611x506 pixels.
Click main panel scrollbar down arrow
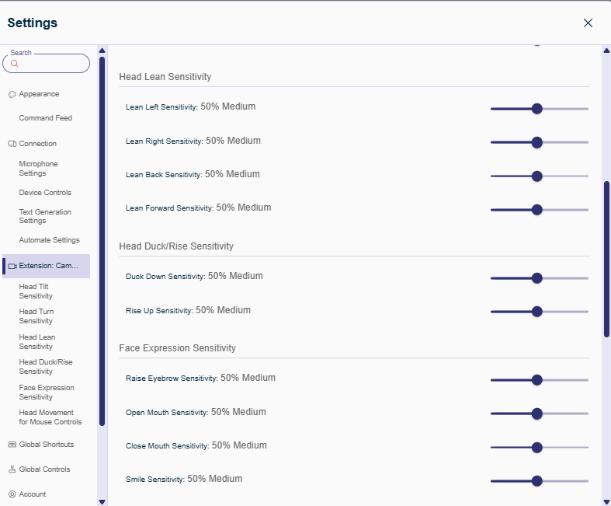[x=606, y=502]
